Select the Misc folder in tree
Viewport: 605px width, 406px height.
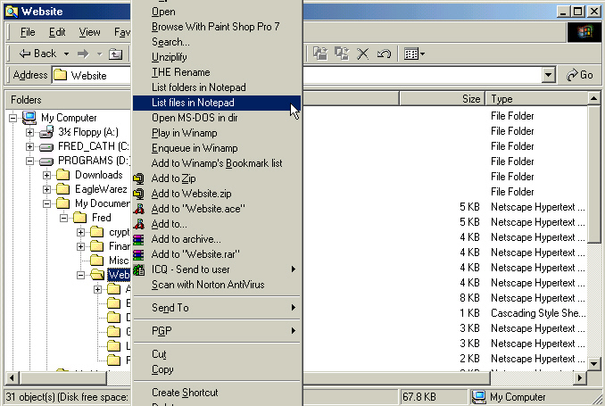(x=119, y=261)
